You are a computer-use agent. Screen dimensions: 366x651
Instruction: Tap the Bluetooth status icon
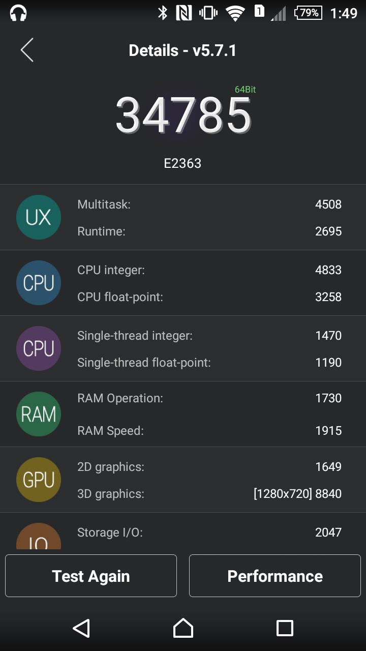pos(163,13)
